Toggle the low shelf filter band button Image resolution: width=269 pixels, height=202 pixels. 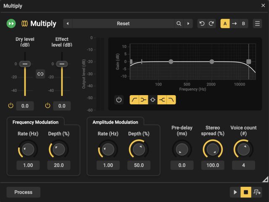point(143,100)
